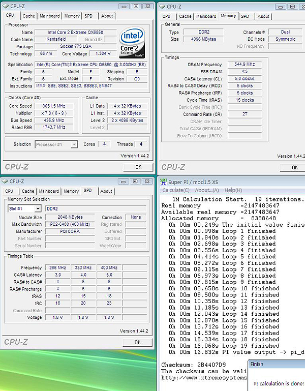Click the Max Bandwidth PC2-6400 (400 MHz) value
Viewport: 305px width, 391px height.
click(x=70, y=224)
